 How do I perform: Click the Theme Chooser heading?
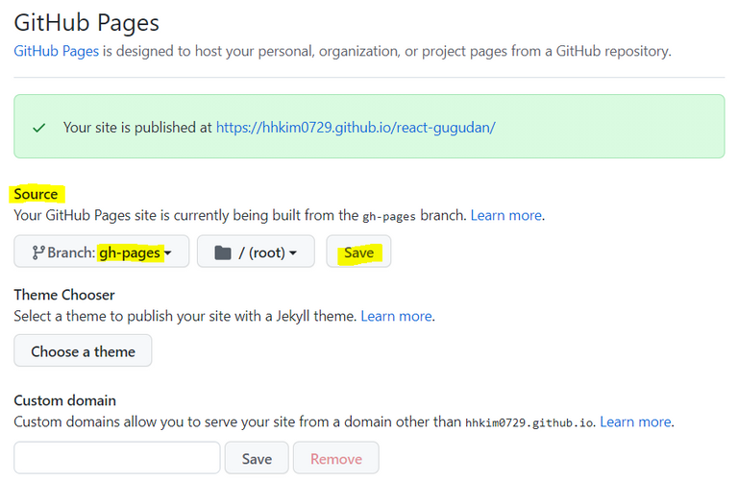click(x=64, y=295)
